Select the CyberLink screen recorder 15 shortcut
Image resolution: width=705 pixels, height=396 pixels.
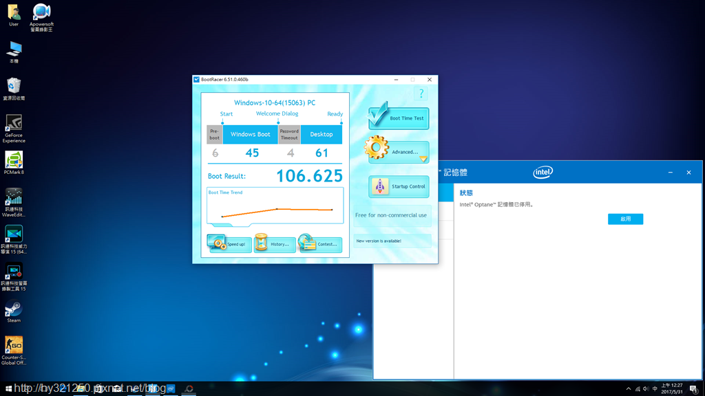click(14, 277)
